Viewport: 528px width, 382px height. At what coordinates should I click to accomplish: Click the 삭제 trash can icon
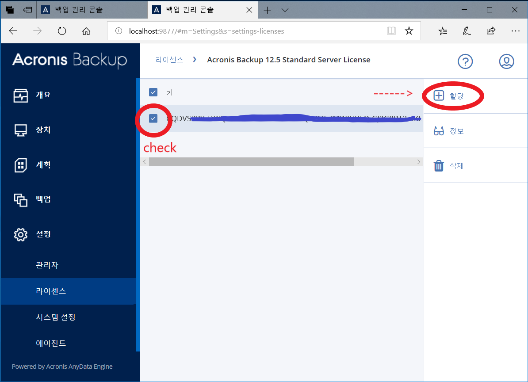[x=439, y=166]
